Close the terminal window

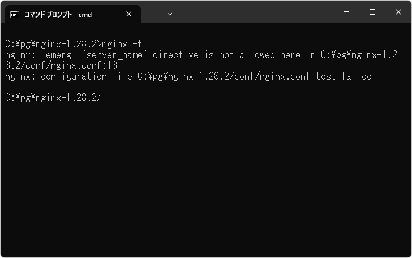pos(398,12)
